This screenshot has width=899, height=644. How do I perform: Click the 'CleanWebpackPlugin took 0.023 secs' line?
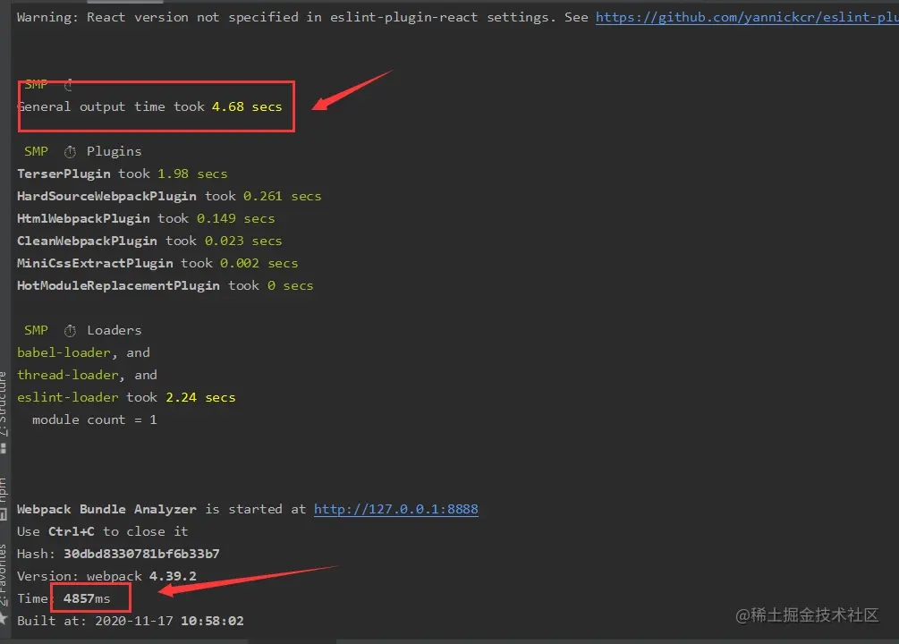pyautogui.click(x=149, y=241)
